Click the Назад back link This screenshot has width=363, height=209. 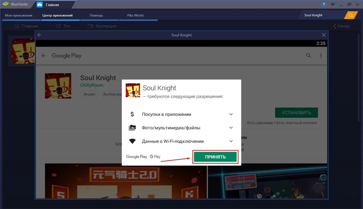click(341, 26)
